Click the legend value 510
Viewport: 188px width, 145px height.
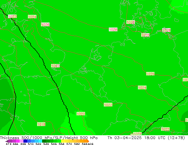31,144
